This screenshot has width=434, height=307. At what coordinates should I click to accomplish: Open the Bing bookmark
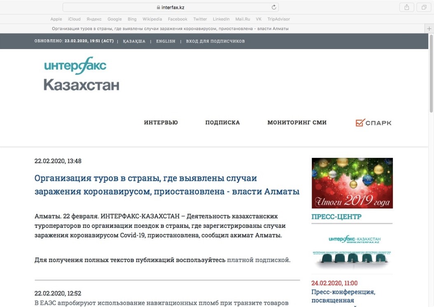point(132,19)
